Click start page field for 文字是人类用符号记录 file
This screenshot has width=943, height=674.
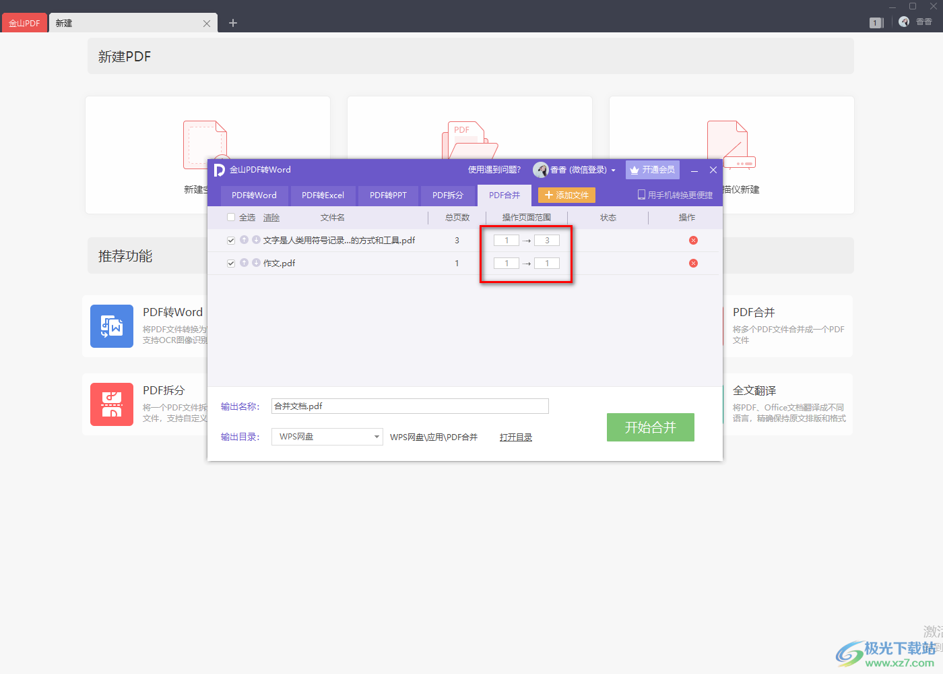point(507,241)
